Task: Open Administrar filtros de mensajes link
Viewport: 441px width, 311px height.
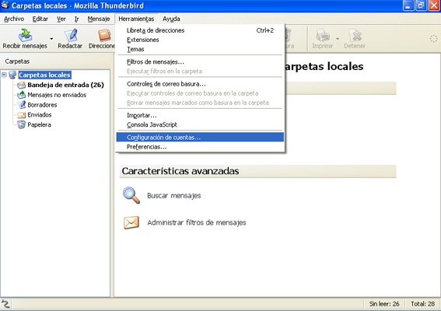Action: click(x=197, y=222)
